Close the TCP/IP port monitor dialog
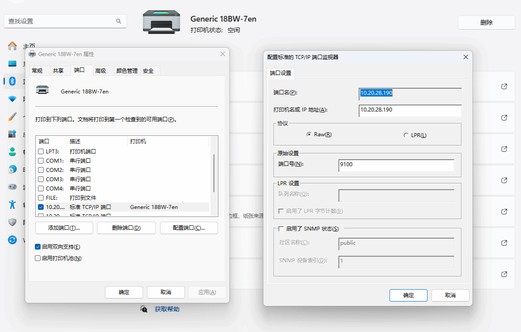 point(466,57)
